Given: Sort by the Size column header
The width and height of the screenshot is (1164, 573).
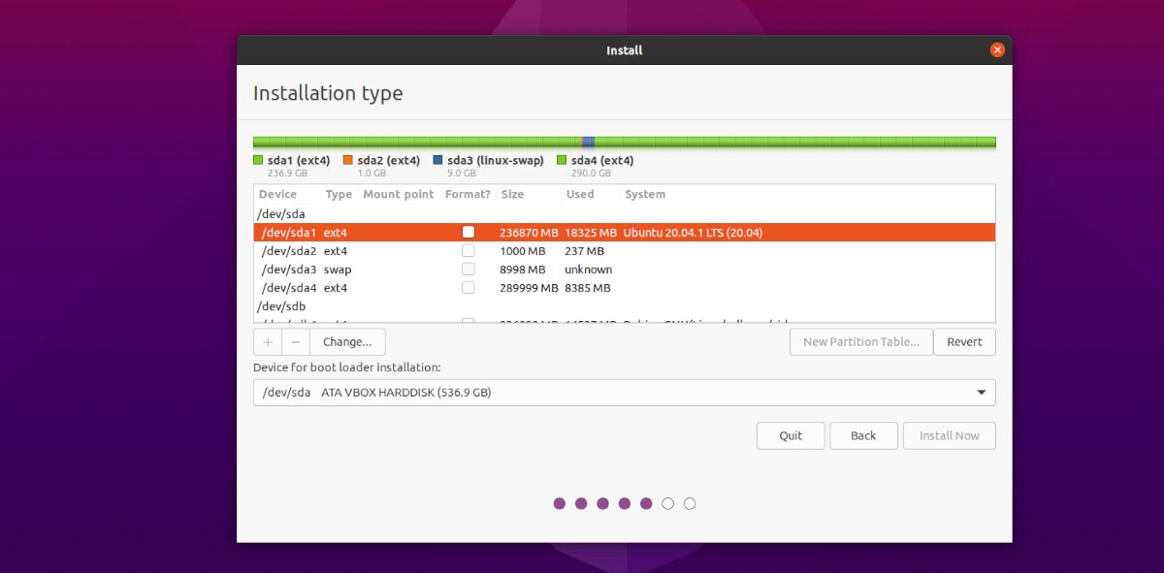Looking at the screenshot, I should 513,195.
